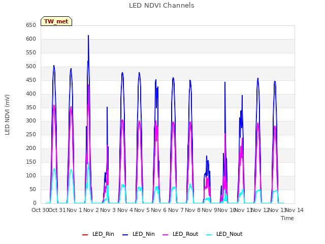The image size is (325, 244).
Task: Click the y-axis label LED NDVI (mV)
Action: coord(7,115)
